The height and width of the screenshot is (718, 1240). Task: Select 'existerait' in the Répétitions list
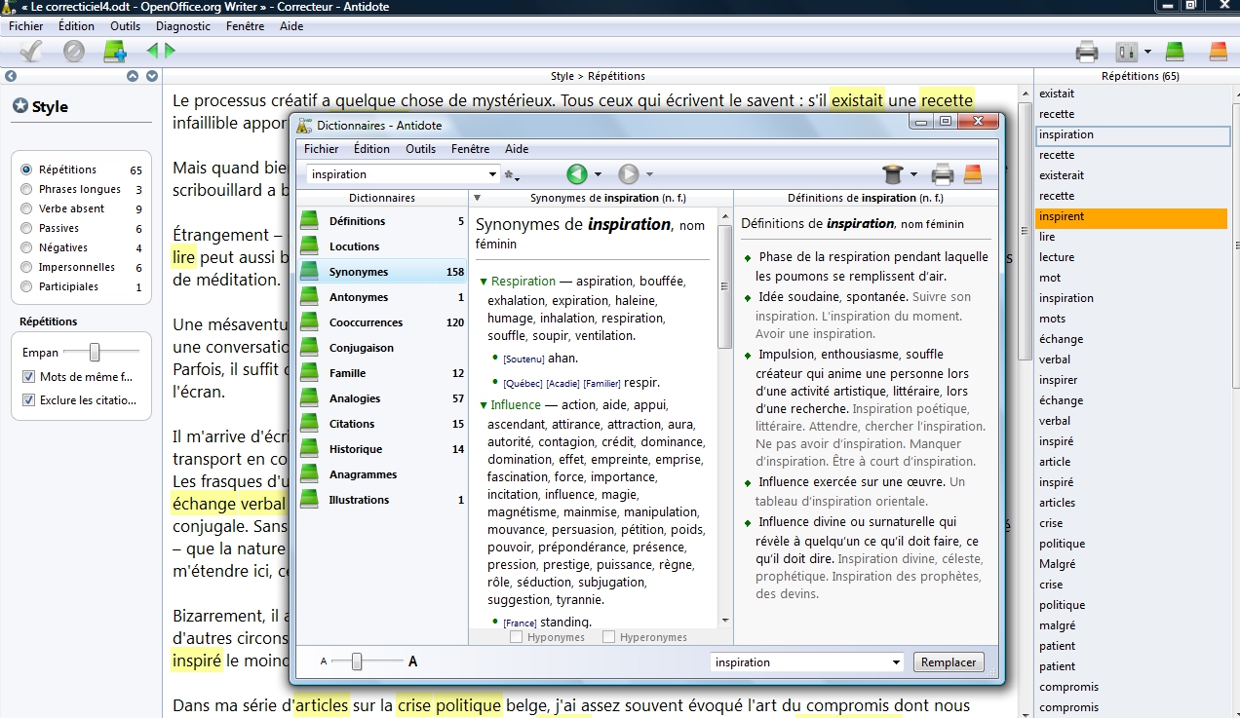pyautogui.click(x=1131, y=175)
